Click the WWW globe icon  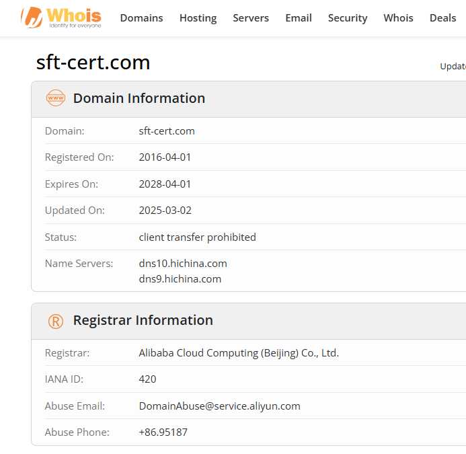coord(55,98)
